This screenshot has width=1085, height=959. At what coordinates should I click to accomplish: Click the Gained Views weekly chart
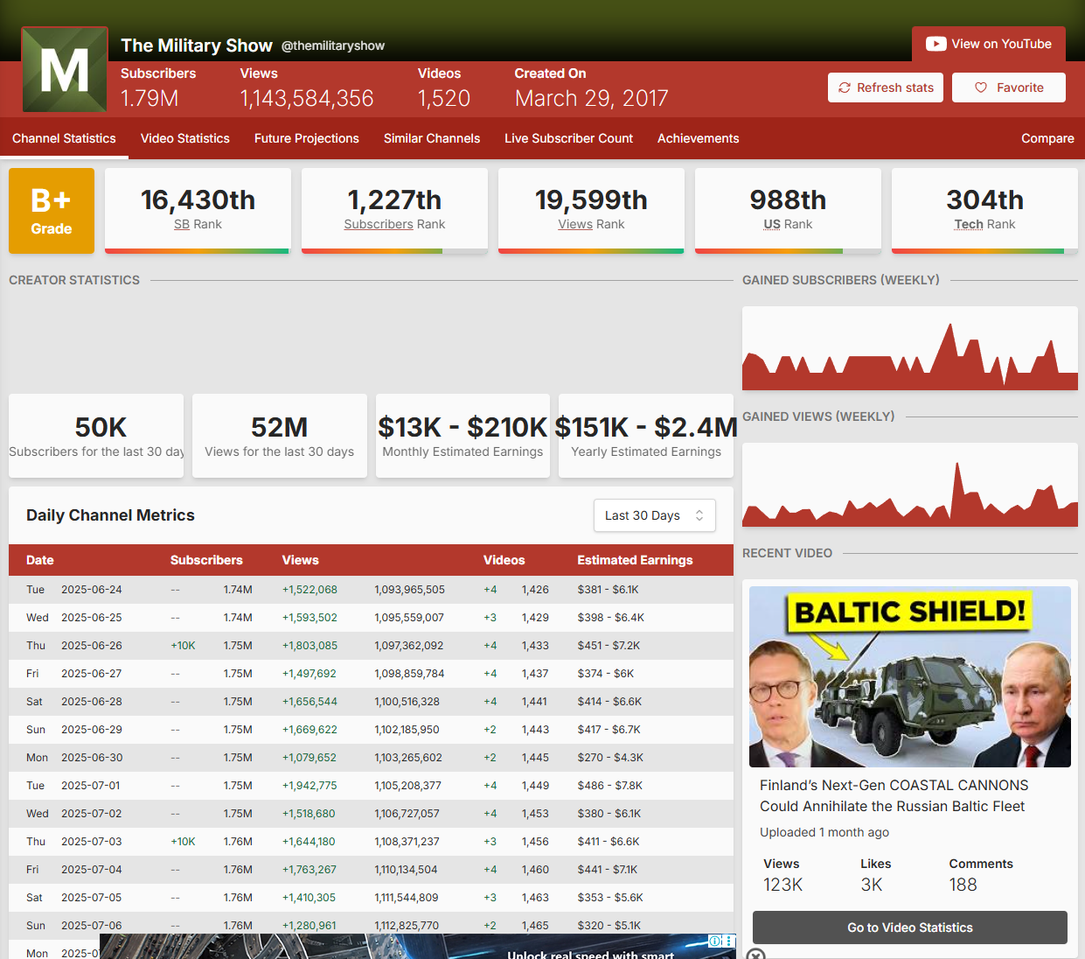pyautogui.click(x=910, y=485)
